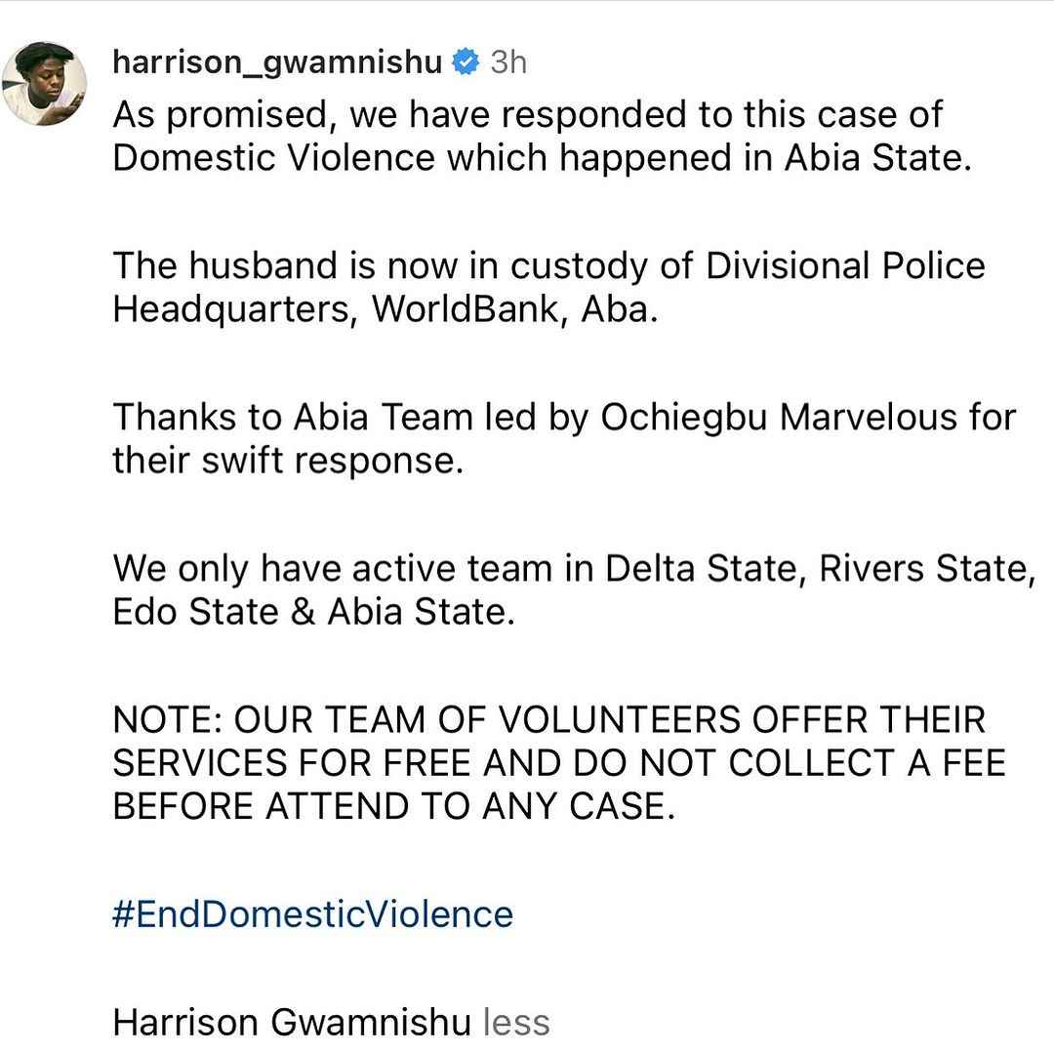Click the 'Domestic Violence which happened in Abia' line
Screen dimensions: 1054x1054
(542, 159)
